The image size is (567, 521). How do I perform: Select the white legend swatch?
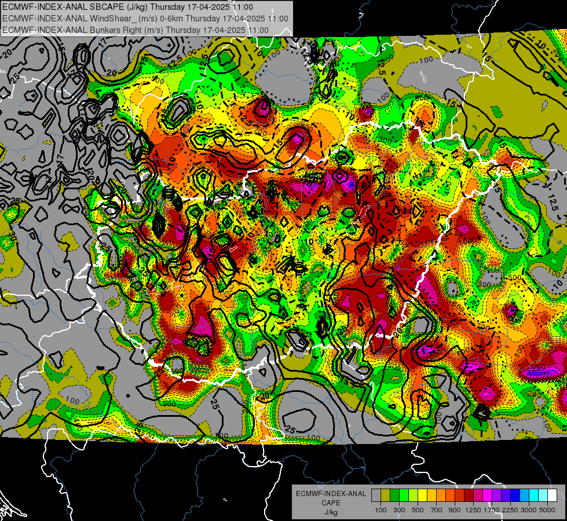coord(552,496)
